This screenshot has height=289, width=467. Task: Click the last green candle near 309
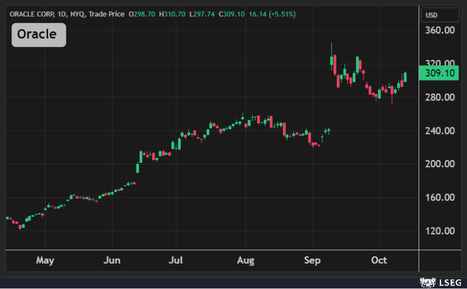click(405, 77)
